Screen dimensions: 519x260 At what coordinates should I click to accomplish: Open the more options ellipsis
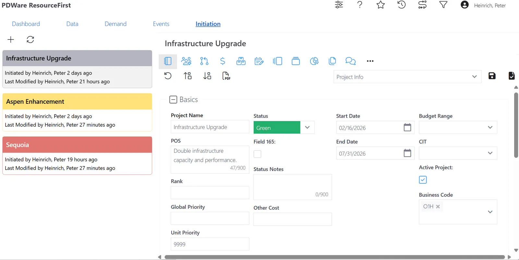(370, 61)
